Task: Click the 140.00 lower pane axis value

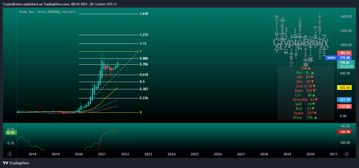Action: (x=345, y=126)
